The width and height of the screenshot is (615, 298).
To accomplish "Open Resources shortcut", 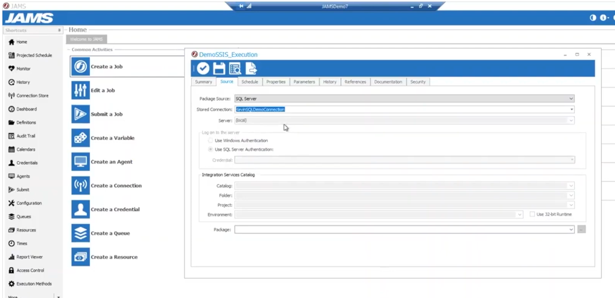I will coord(22,230).
